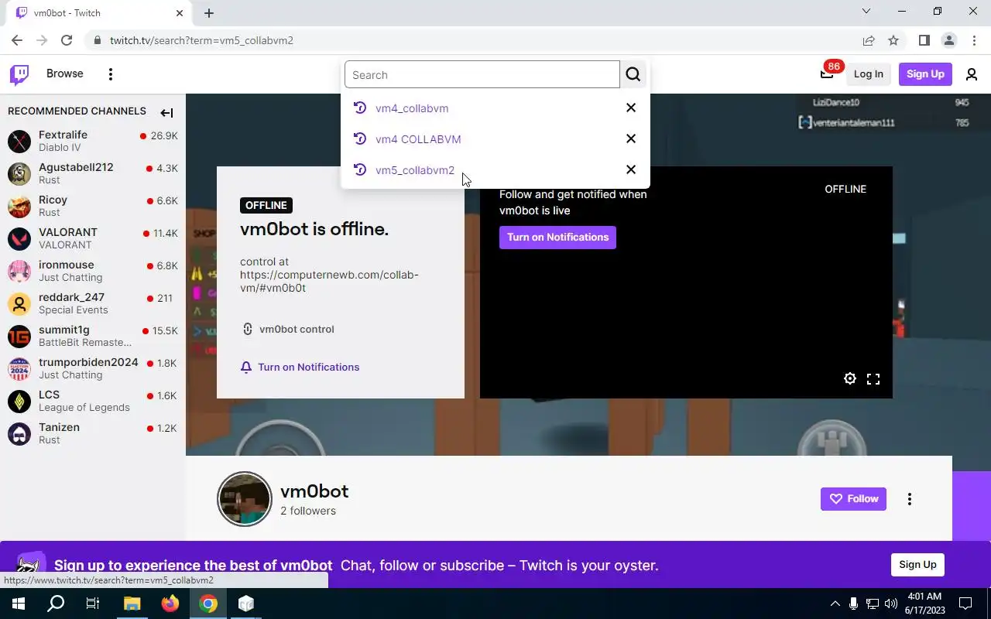Open the Browse page
Image resolution: width=991 pixels, height=619 pixels.
pyautogui.click(x=64, y=74)
